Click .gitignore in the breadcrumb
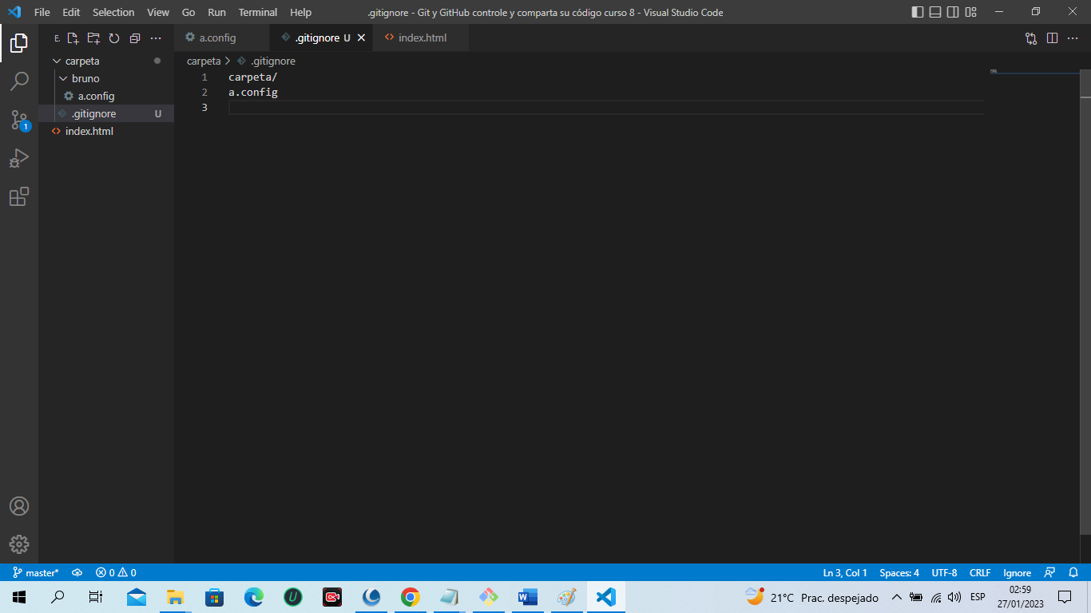Screen dimensions: 1091x613 pyautogui.click(x=273, y=61)
